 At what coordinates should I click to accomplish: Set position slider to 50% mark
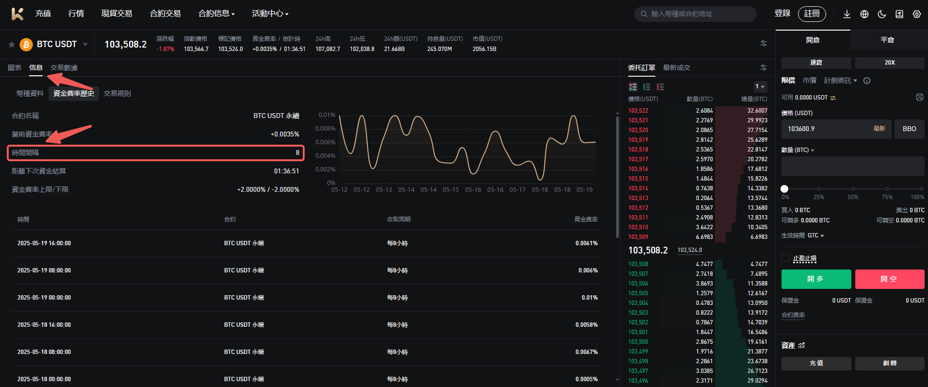click(853, 189)
